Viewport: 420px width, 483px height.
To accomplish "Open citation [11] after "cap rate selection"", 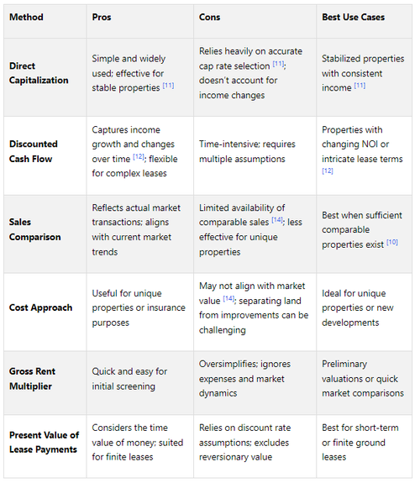I will [x=278, y=64].
